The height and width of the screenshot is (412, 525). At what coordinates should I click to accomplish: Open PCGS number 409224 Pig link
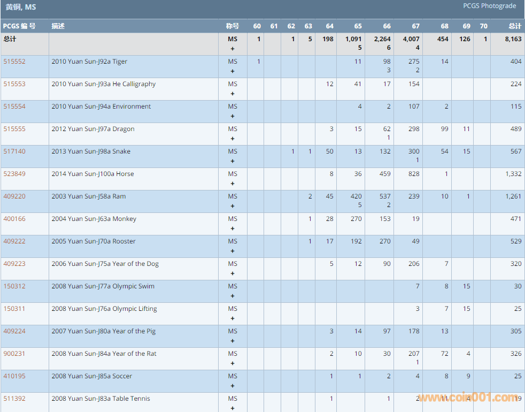pos(14,331)
